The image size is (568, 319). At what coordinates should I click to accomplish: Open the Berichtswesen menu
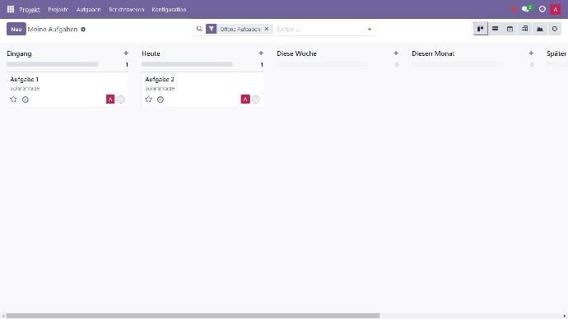(x=127, y=9)
